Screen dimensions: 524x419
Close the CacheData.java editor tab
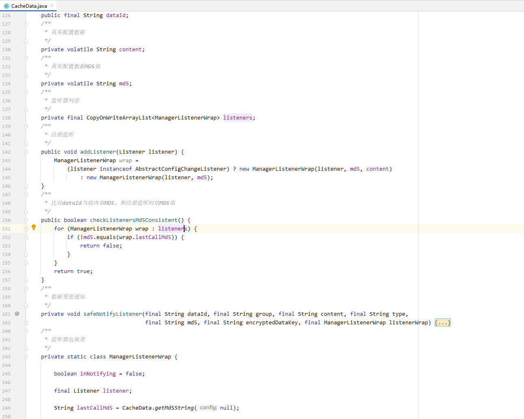[x=52, y=6]
